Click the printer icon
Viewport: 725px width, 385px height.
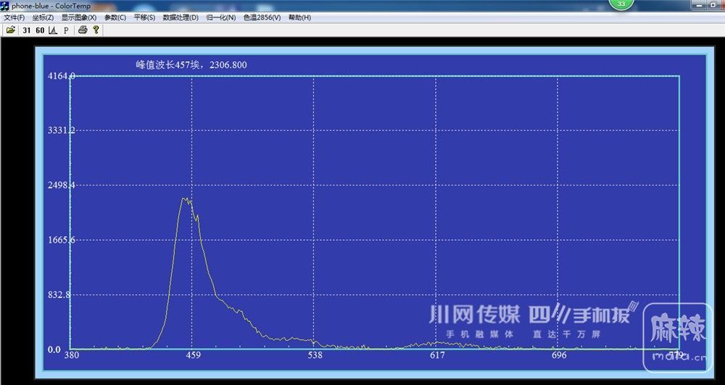tap(83, 30)
